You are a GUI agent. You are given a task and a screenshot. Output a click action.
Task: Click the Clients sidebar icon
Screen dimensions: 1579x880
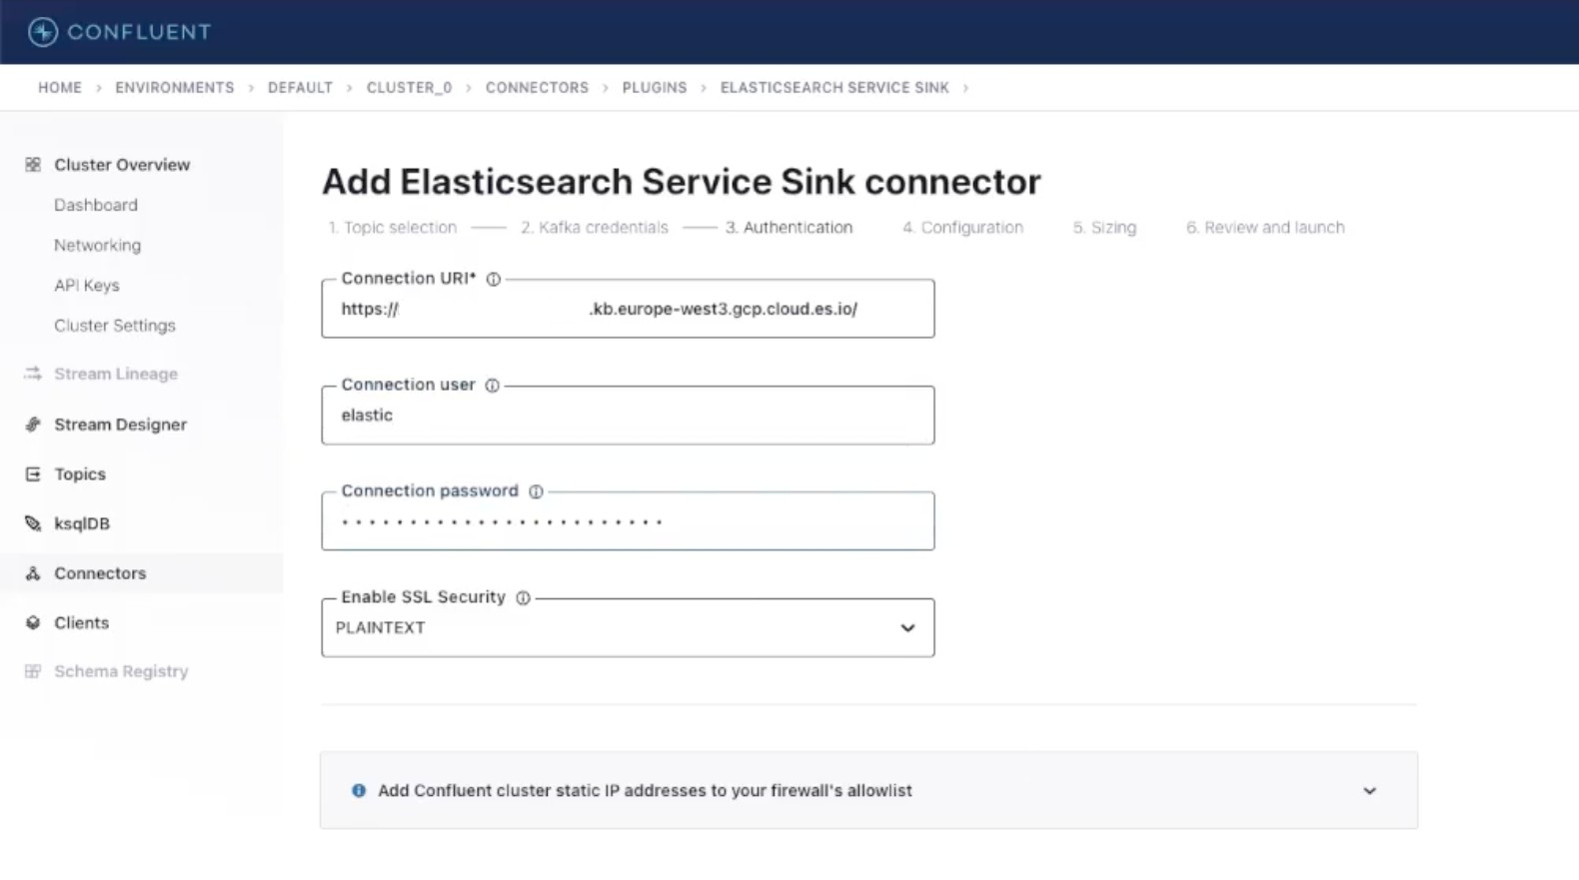33,622
